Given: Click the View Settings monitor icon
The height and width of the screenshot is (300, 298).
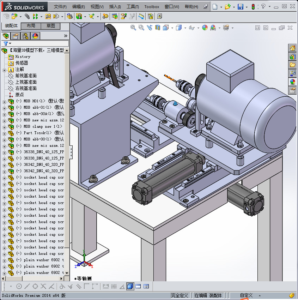Looking at the screenshot, I should point(226,28).
